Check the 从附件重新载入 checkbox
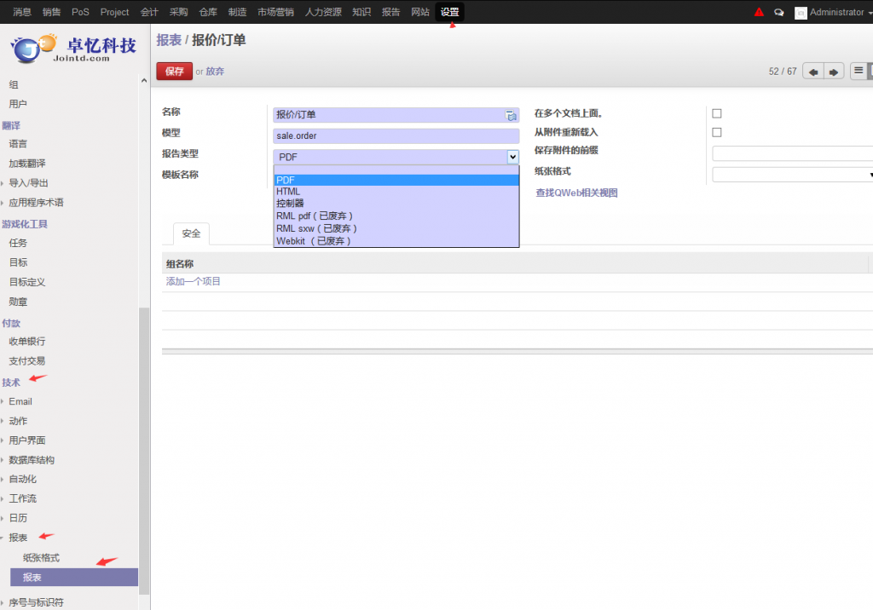This screenshot has width=873, height=610. (717, 132)
